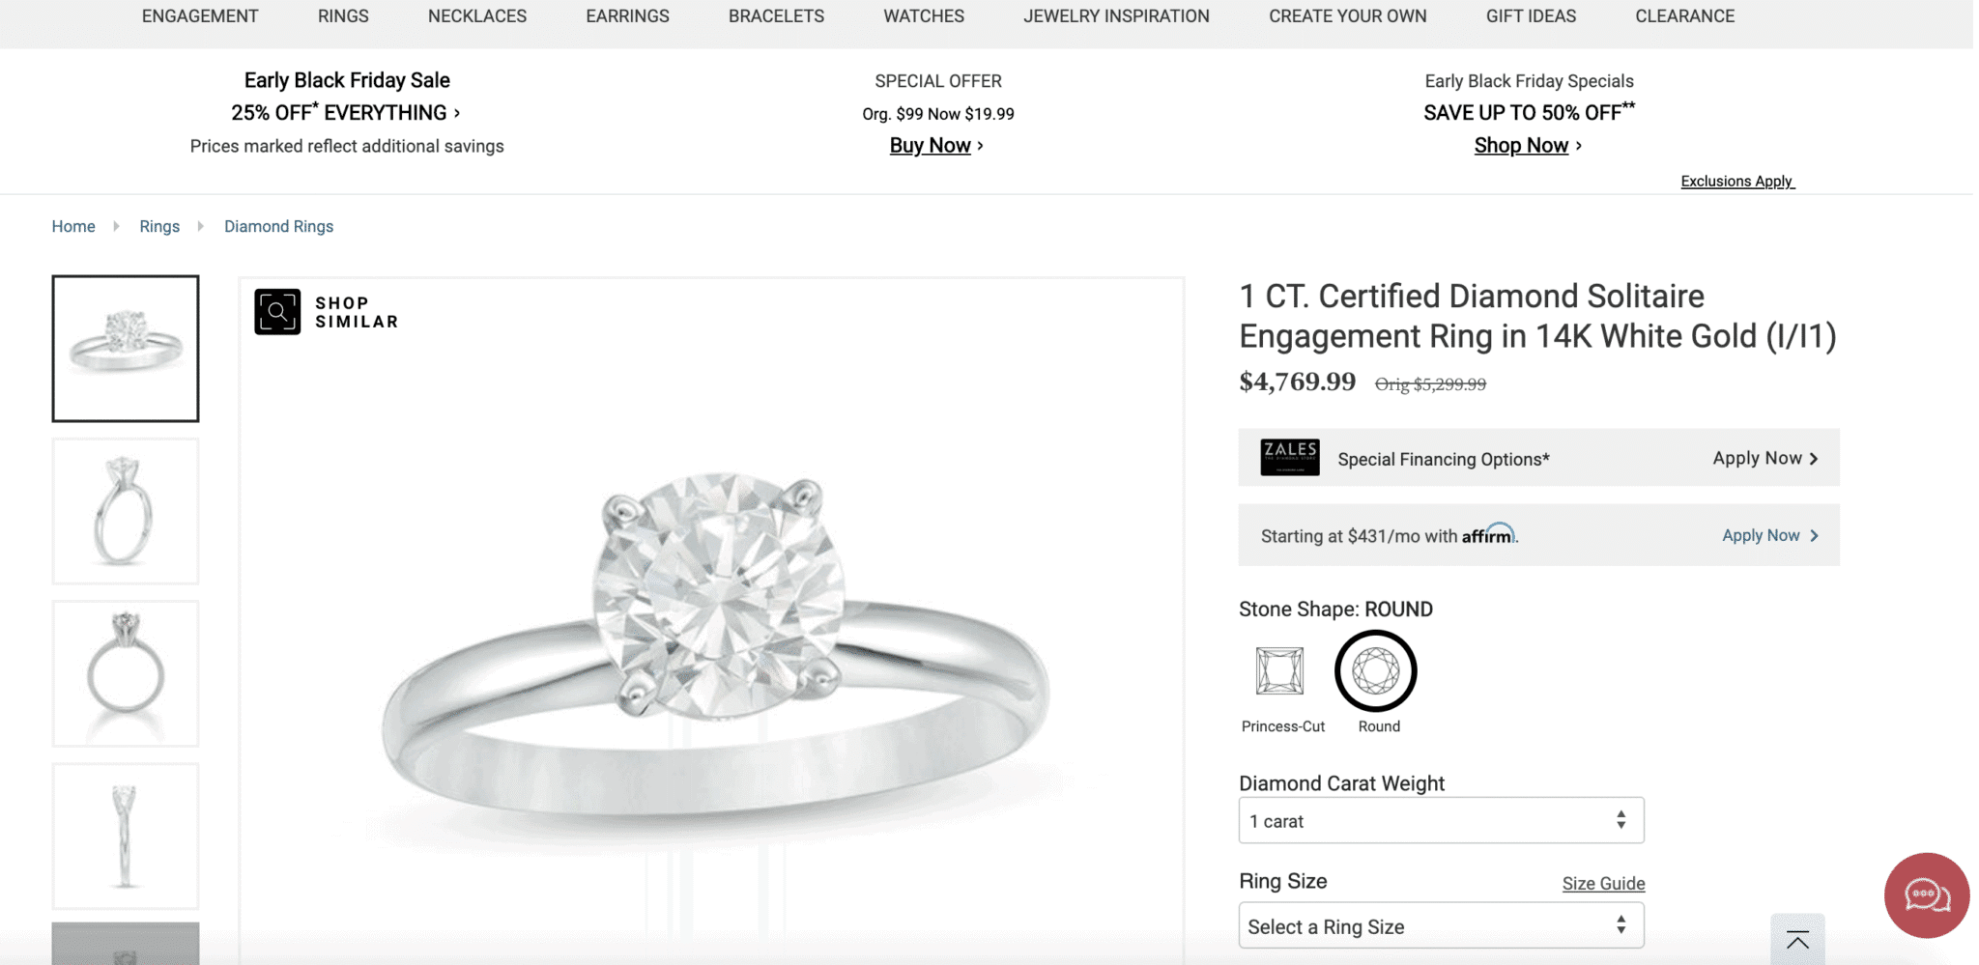
Task: Select the Round stone shape
Action: coord(1375,671)
